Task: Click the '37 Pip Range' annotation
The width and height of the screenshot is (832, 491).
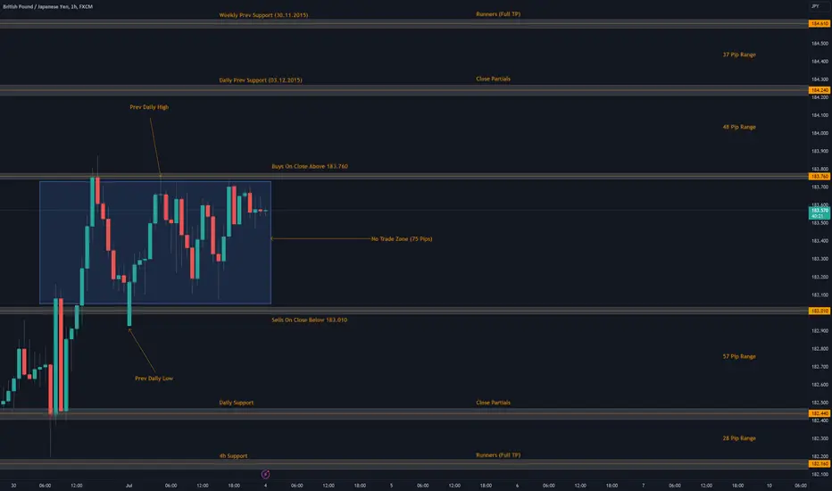Action: pyautogui.click(x=739, y=54)
